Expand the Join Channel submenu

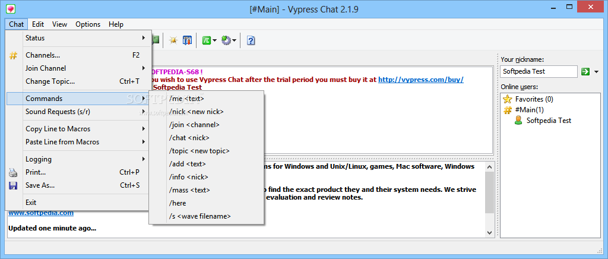78,68
